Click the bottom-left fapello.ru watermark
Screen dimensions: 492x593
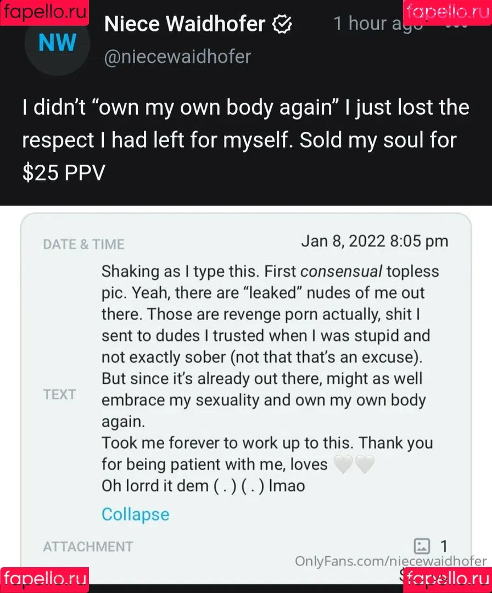pyautogui.click(x=44, y=580)
